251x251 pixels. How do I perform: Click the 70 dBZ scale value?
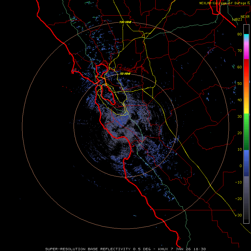click(x=240, y=50)
